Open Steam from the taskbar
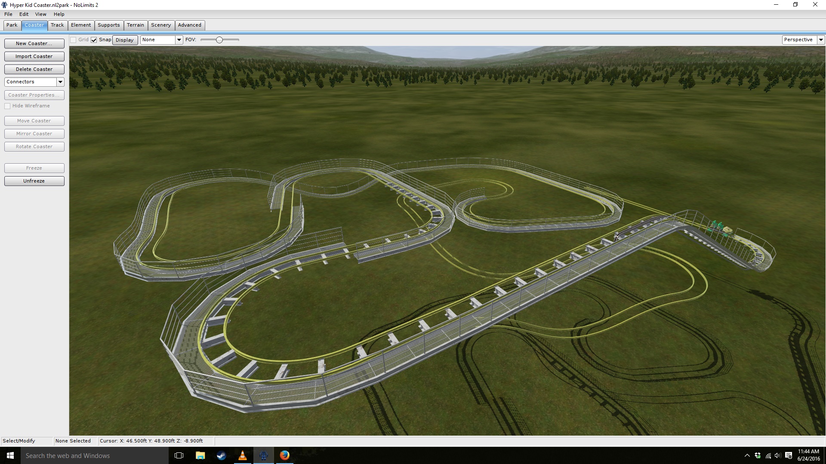The image size is (826, 464). click(x=221, y=455)
